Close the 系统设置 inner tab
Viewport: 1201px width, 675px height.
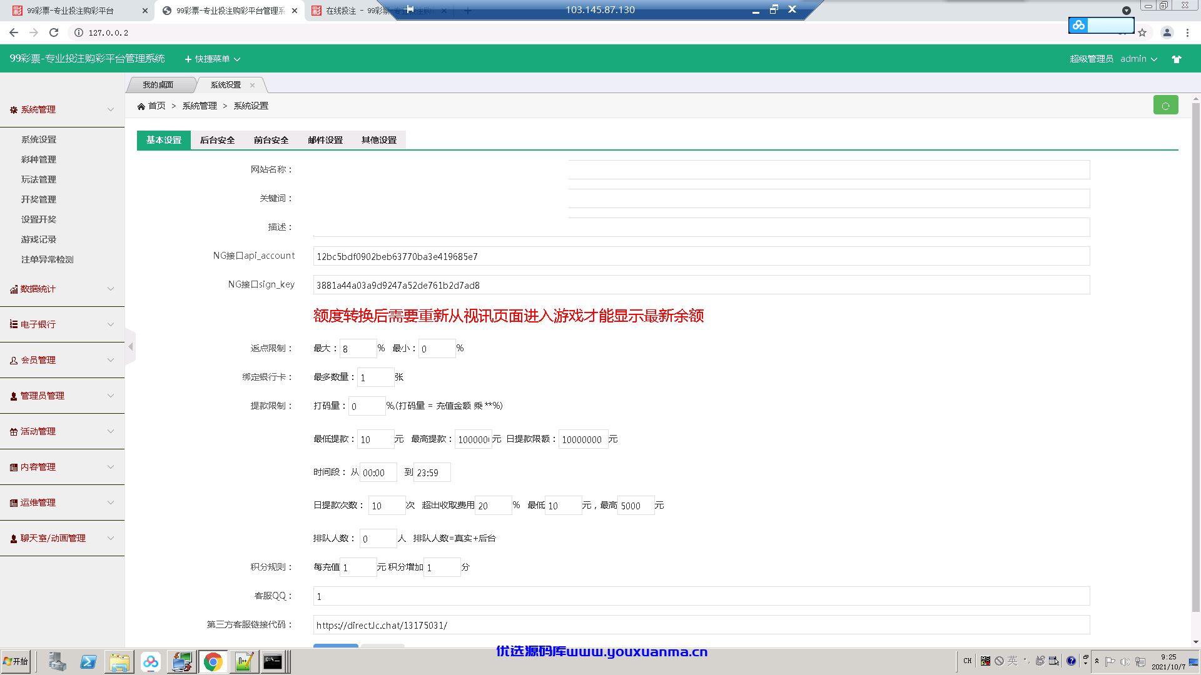(252, 85)
